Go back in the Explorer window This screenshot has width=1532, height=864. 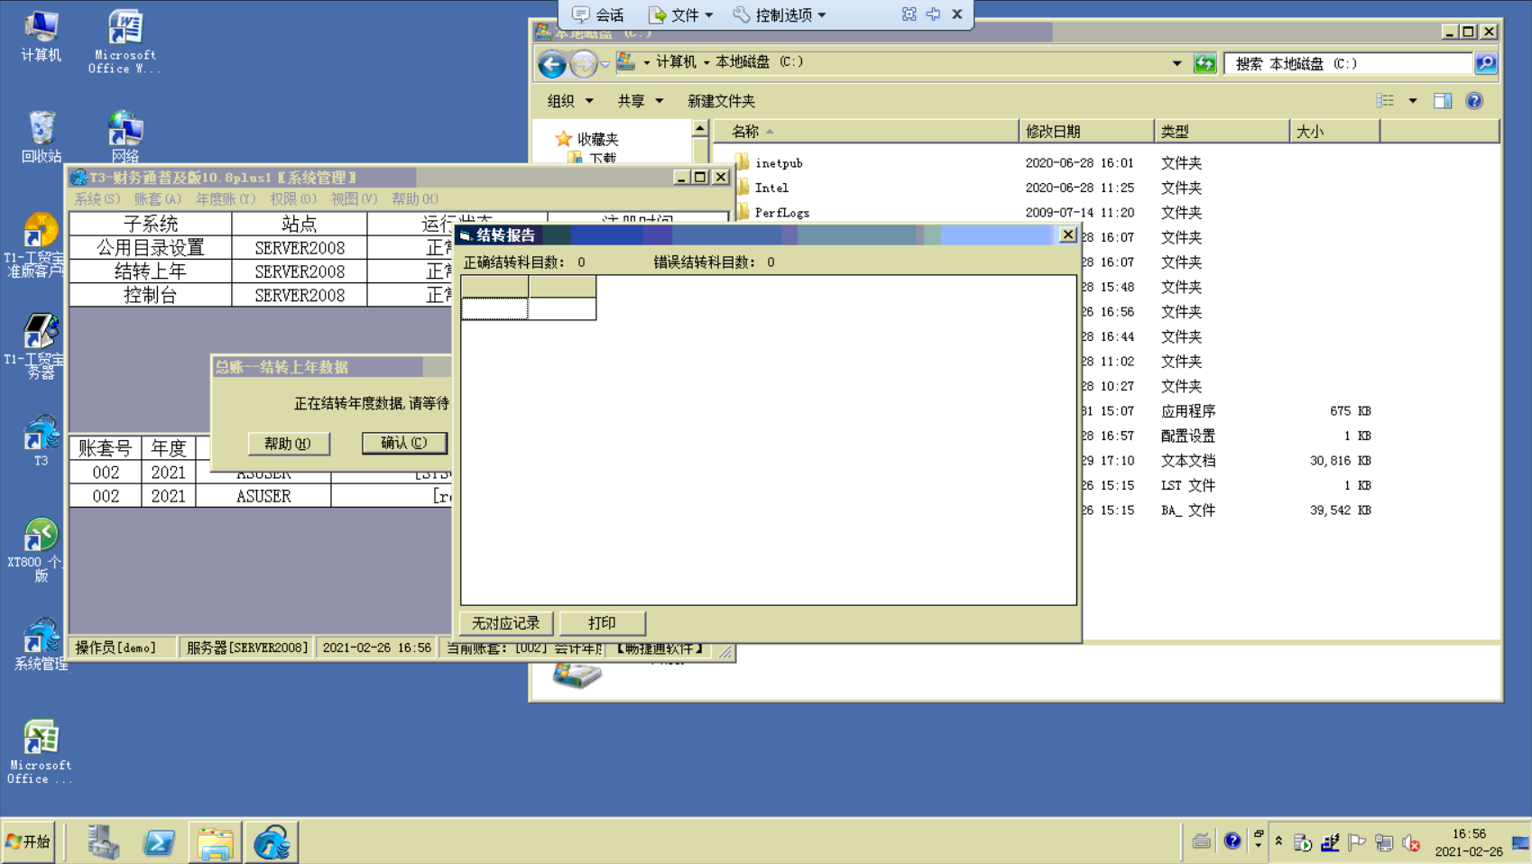point(552,63)
